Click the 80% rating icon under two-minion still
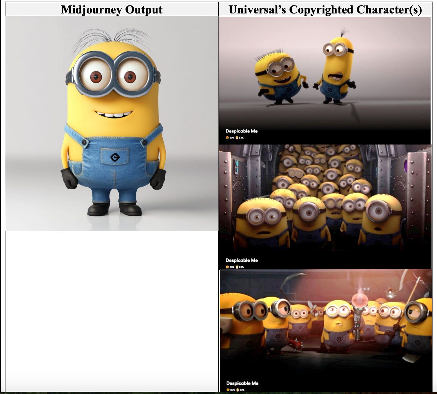 (x=227, y=138)
